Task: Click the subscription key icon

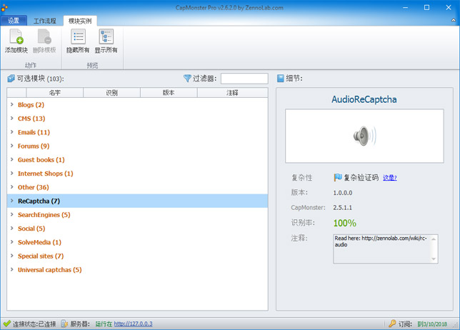Action: click(392, 324)
